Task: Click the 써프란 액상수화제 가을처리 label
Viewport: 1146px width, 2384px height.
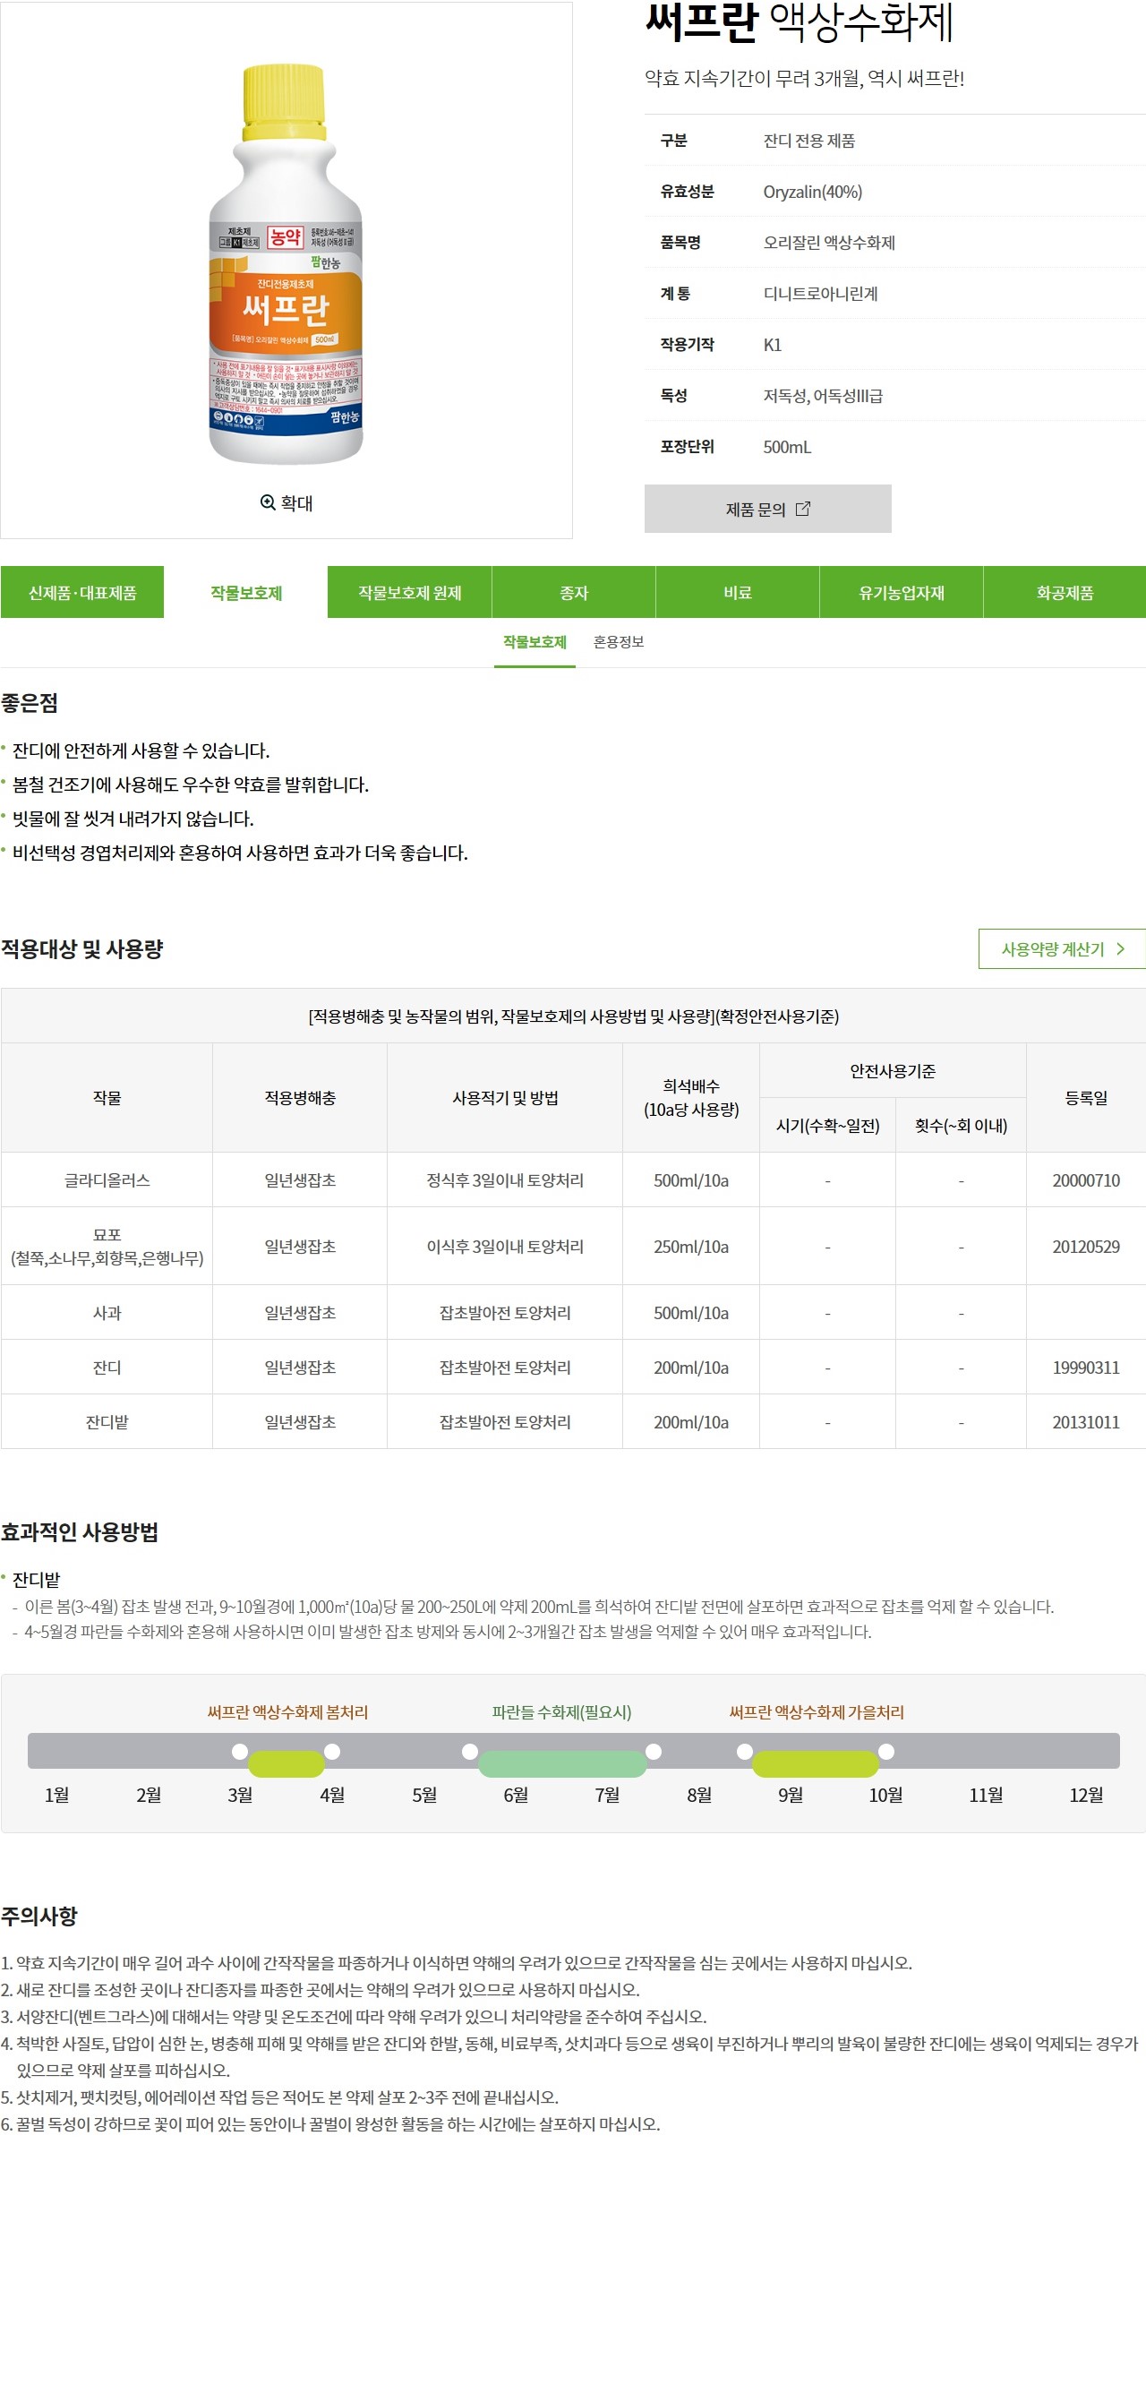Action: tap(816, 1712)
